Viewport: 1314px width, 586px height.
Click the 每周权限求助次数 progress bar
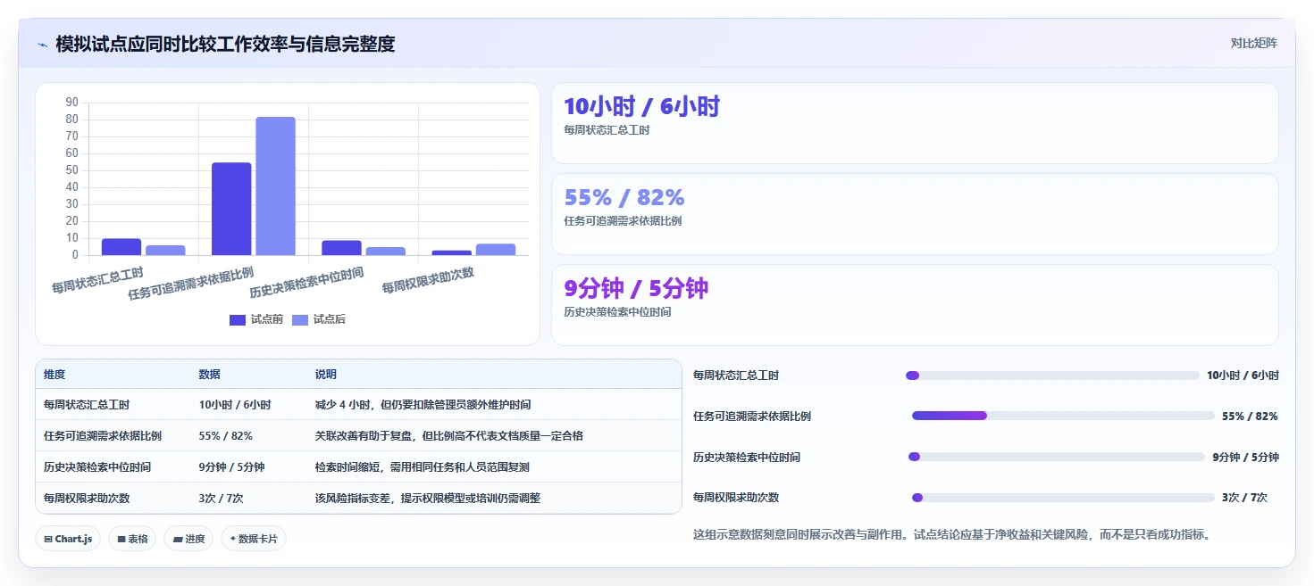(x=1063, y=498)
